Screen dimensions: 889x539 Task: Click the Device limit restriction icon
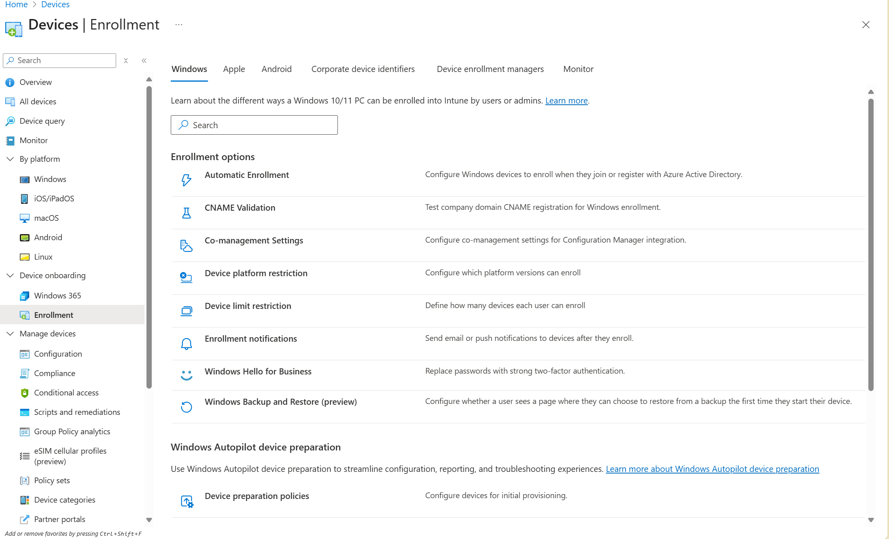coord(186,311)
